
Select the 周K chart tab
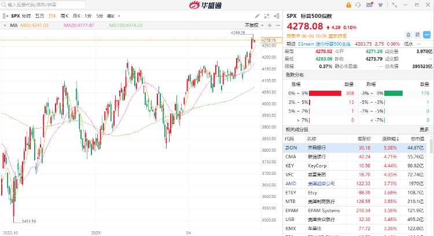[x=64, y=16]
